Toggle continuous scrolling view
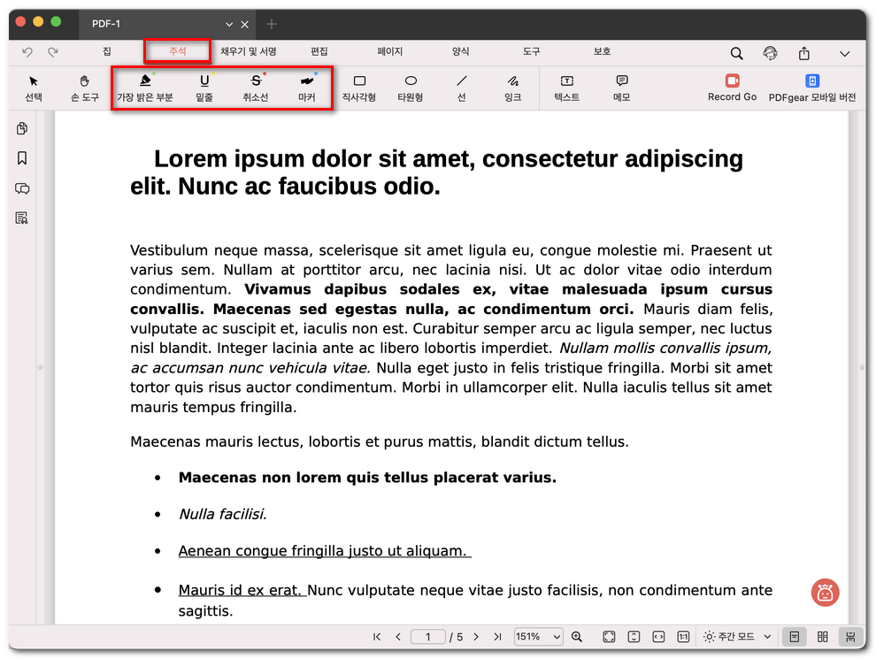The height and width of the screenshot is (659, 876). click(850, 637)
